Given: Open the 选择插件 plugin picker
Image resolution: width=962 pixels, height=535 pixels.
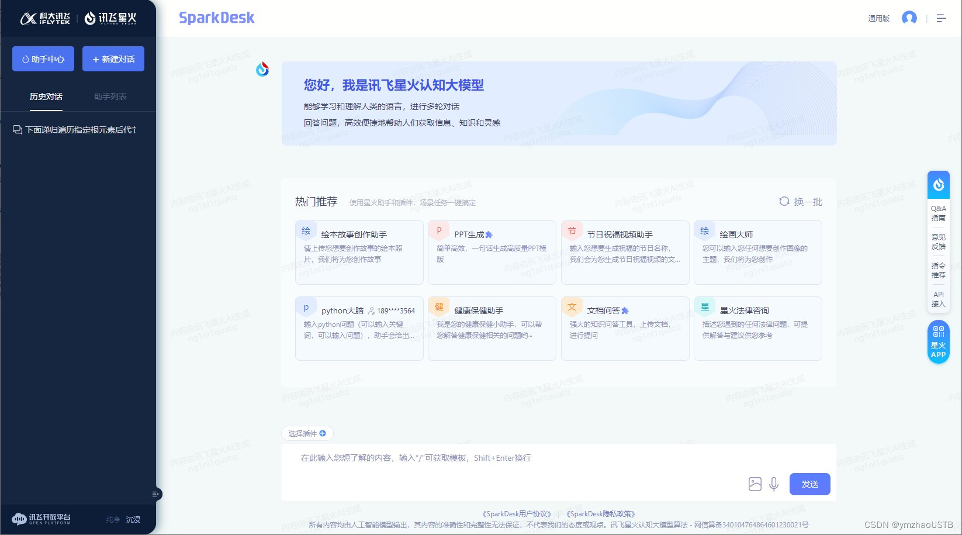Looking at the screenshot, I should point(307,433).
